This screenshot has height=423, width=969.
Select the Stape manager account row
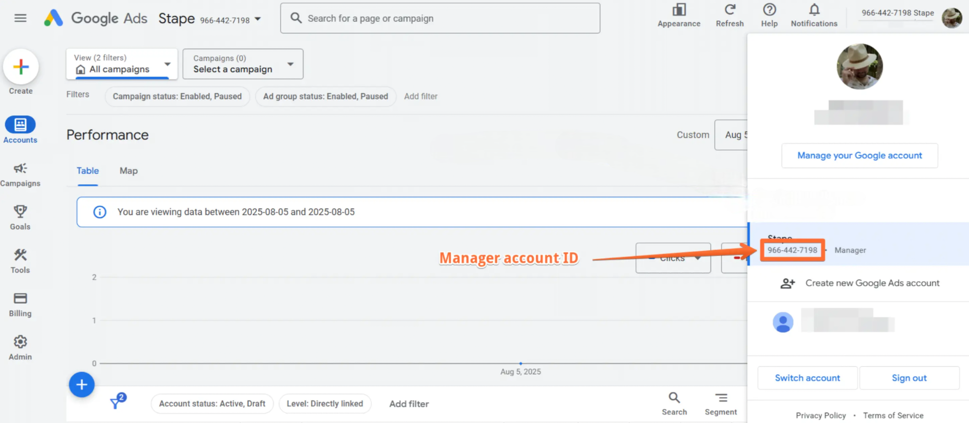(x=858, y=244)
